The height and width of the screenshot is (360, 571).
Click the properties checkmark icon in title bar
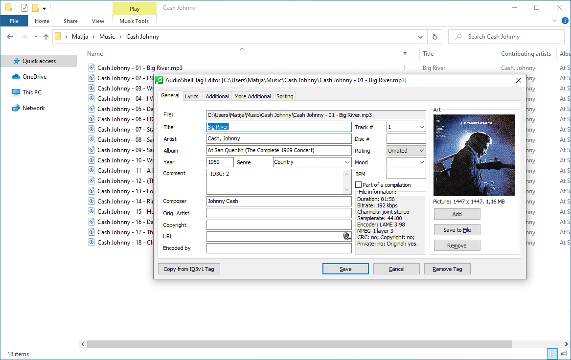tap(24, 7)
